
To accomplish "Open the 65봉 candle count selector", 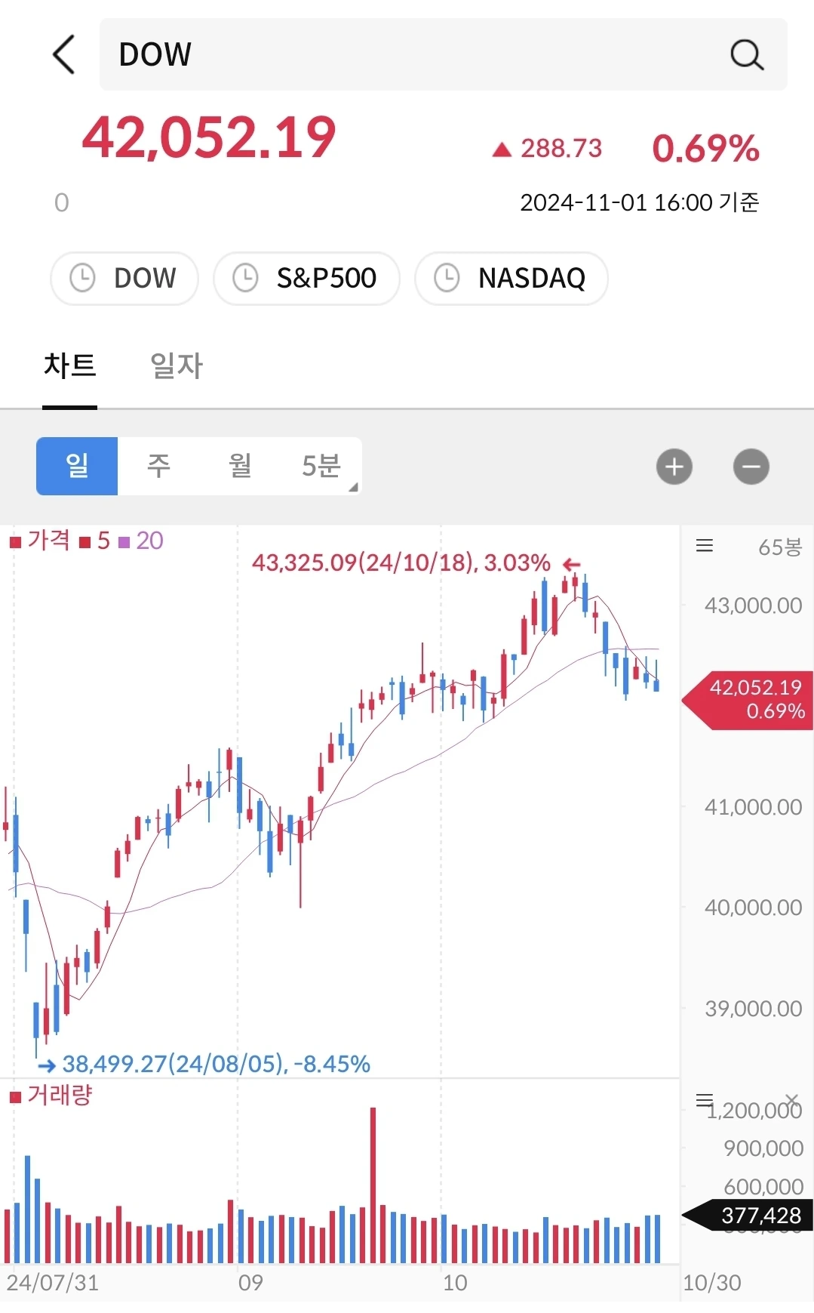I will (780, 547).
